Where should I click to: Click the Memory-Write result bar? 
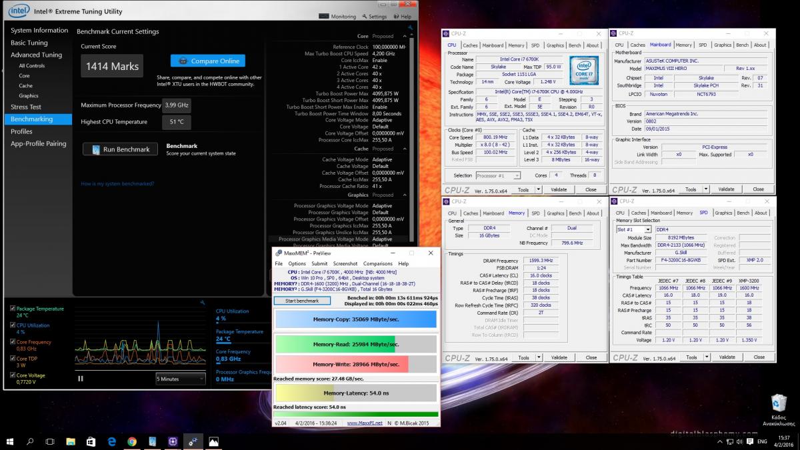pos(356,364)
